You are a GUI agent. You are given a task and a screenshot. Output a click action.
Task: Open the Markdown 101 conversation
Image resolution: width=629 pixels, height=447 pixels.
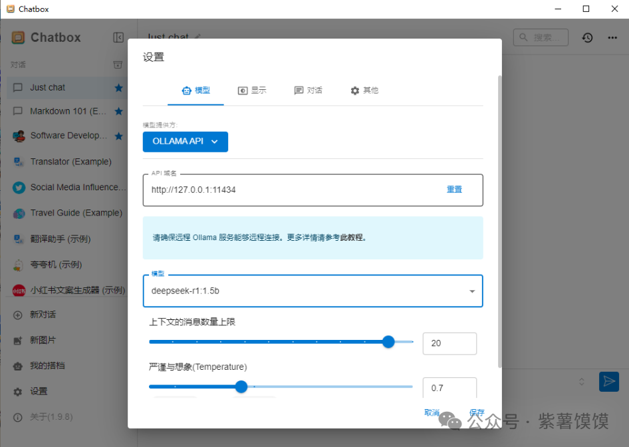click(66, 111)
